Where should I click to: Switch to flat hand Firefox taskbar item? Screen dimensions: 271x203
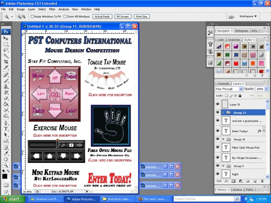154,199
